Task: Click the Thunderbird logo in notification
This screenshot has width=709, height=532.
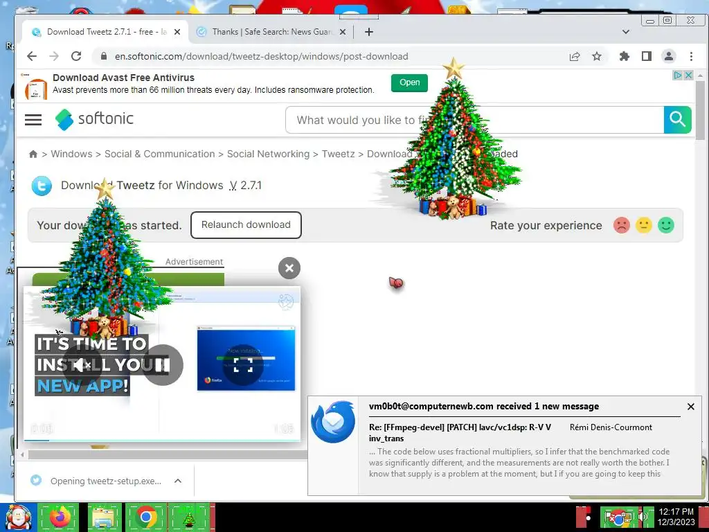Action: click(x=333, y=422)
